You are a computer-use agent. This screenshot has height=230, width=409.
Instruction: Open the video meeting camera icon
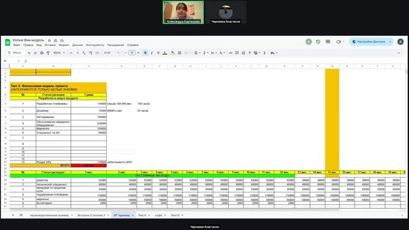coord(339,42)
